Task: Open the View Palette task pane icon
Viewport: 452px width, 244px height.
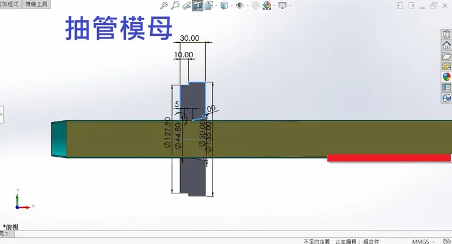Action: point(447,66)
